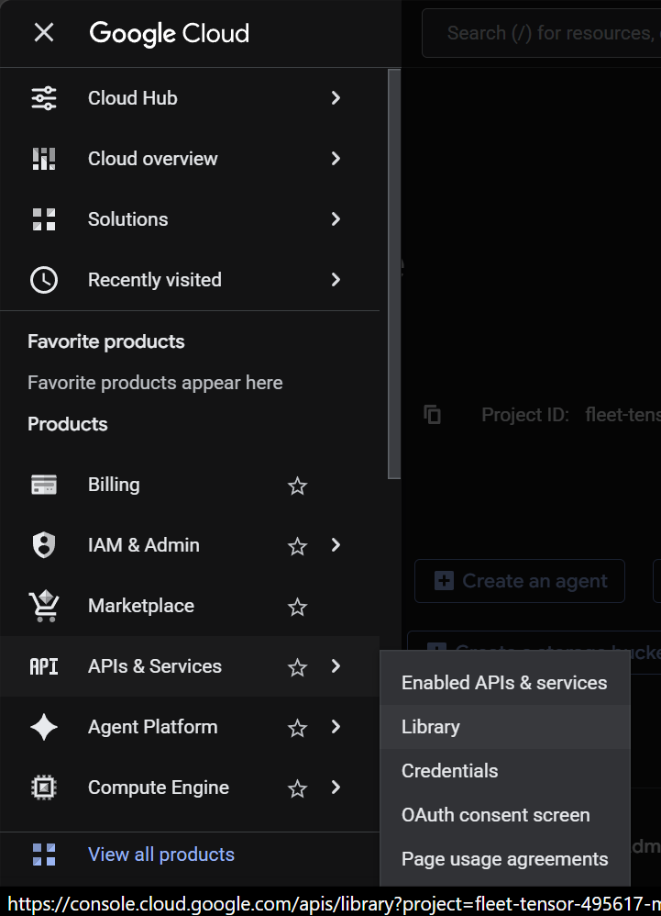Click the Cloud overview dashboard icon
The image size is (661, 916).
(44, 159)
